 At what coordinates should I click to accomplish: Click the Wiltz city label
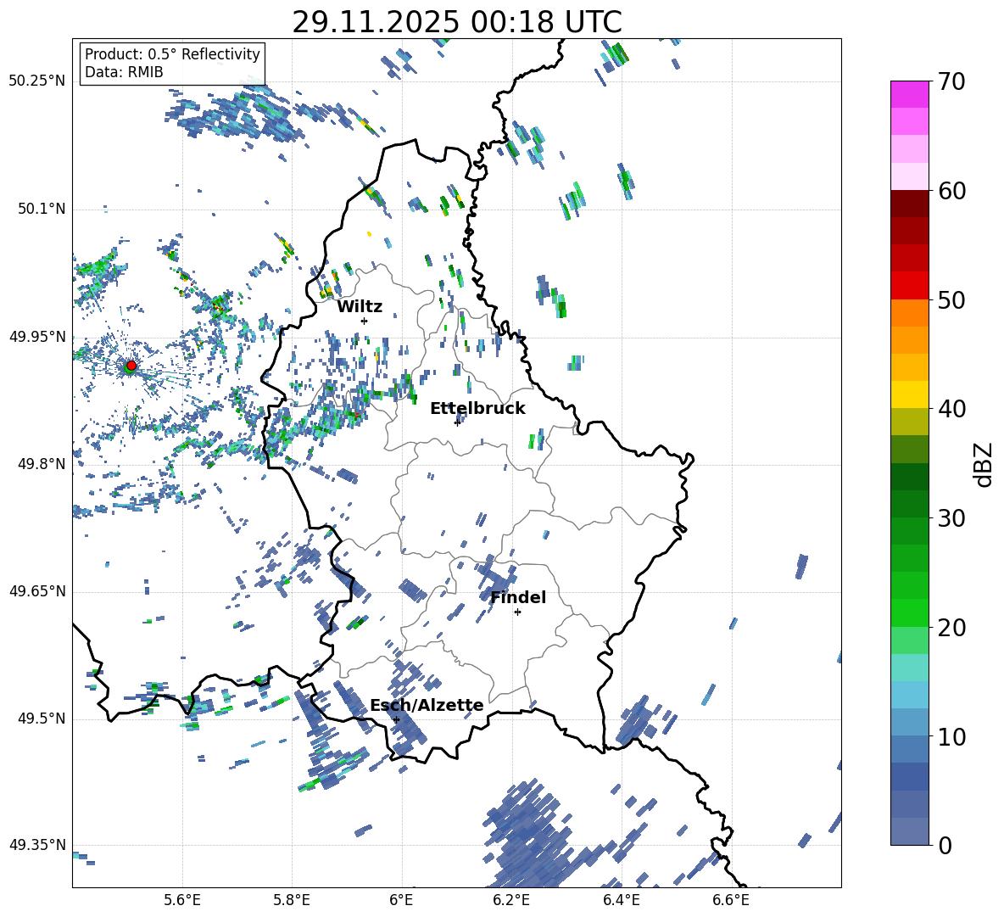pyautogui.click(x=360, y=307)
